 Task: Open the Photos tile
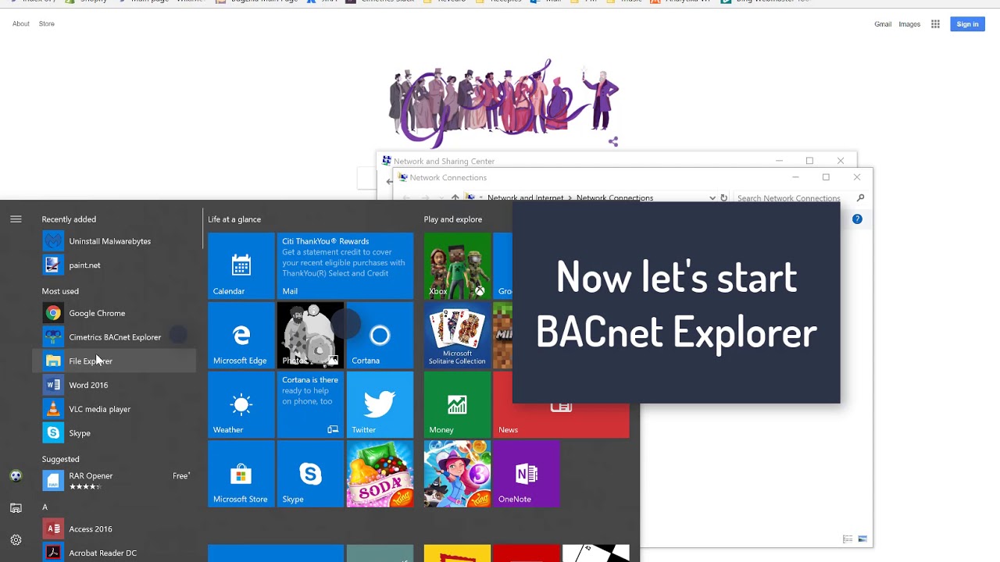310,336
